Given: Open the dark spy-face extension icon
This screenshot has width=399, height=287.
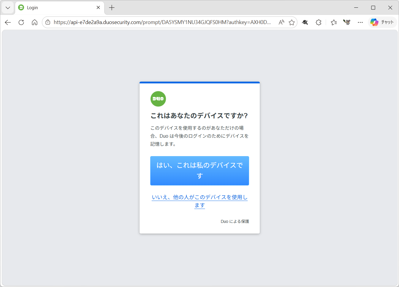Looking at the screenshot, I should (x=305, y=22).
